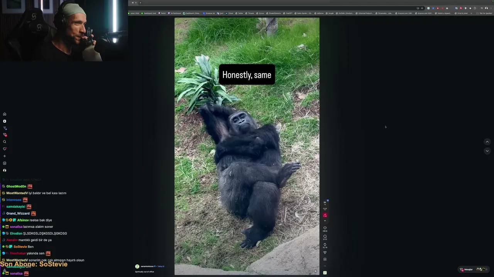The image size is (494, 277).
Task: Open the three-dot more options on reel
Action: pos(325,266)
